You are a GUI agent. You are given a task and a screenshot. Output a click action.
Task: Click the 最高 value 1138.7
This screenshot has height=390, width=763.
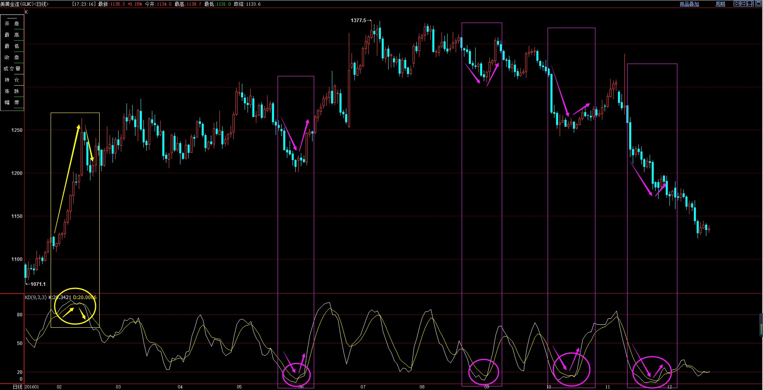tap(194, 4)
